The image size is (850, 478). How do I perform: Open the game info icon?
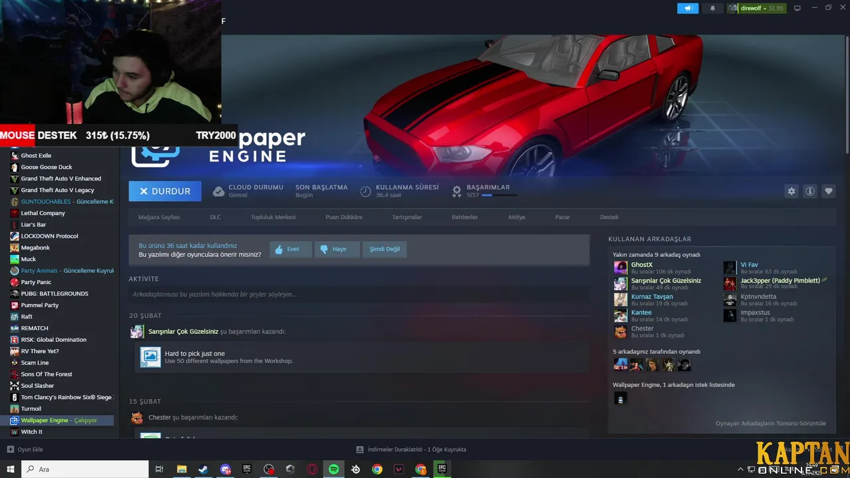click(x=809, y=191)
